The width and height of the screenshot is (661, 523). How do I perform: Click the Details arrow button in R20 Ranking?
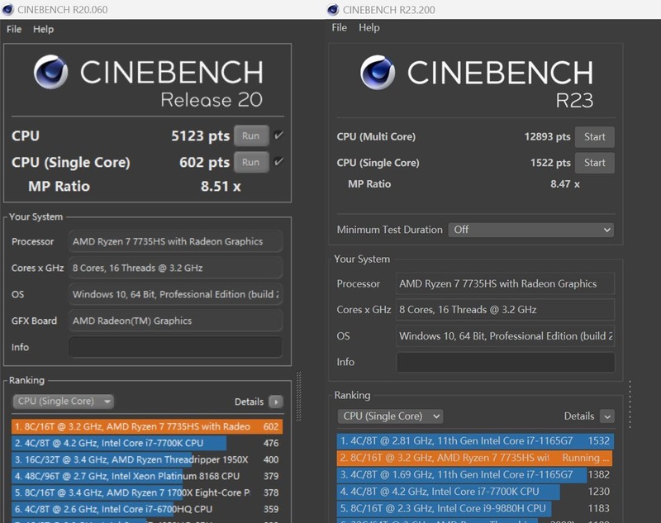[x=275, y=402]
